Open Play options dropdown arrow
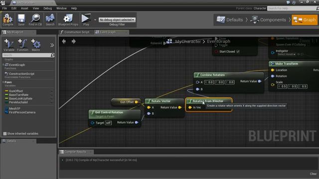 point(95,20)
